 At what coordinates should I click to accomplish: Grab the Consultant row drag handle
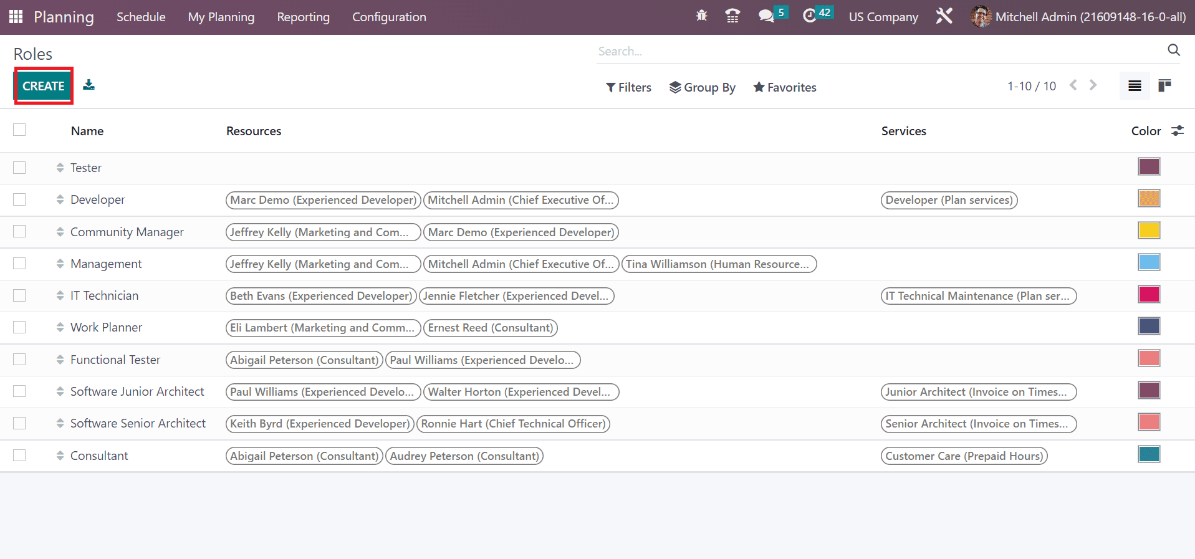pyautogui.click(x=60, y=456)
